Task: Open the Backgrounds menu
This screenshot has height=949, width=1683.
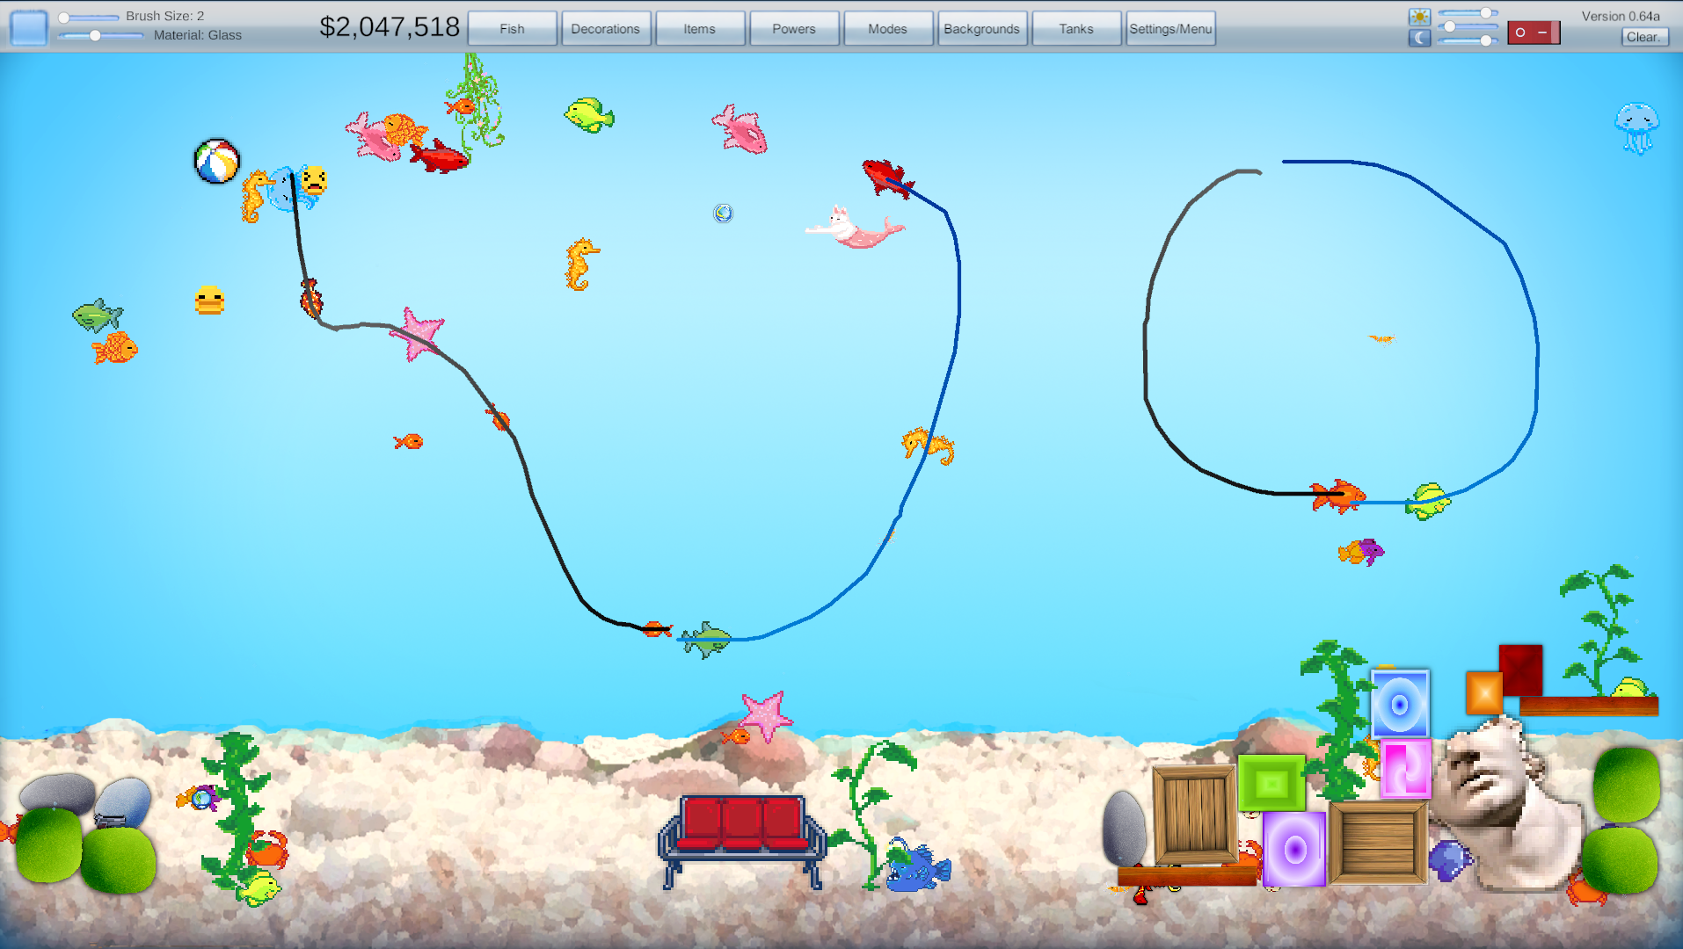Action: (982, 28)
